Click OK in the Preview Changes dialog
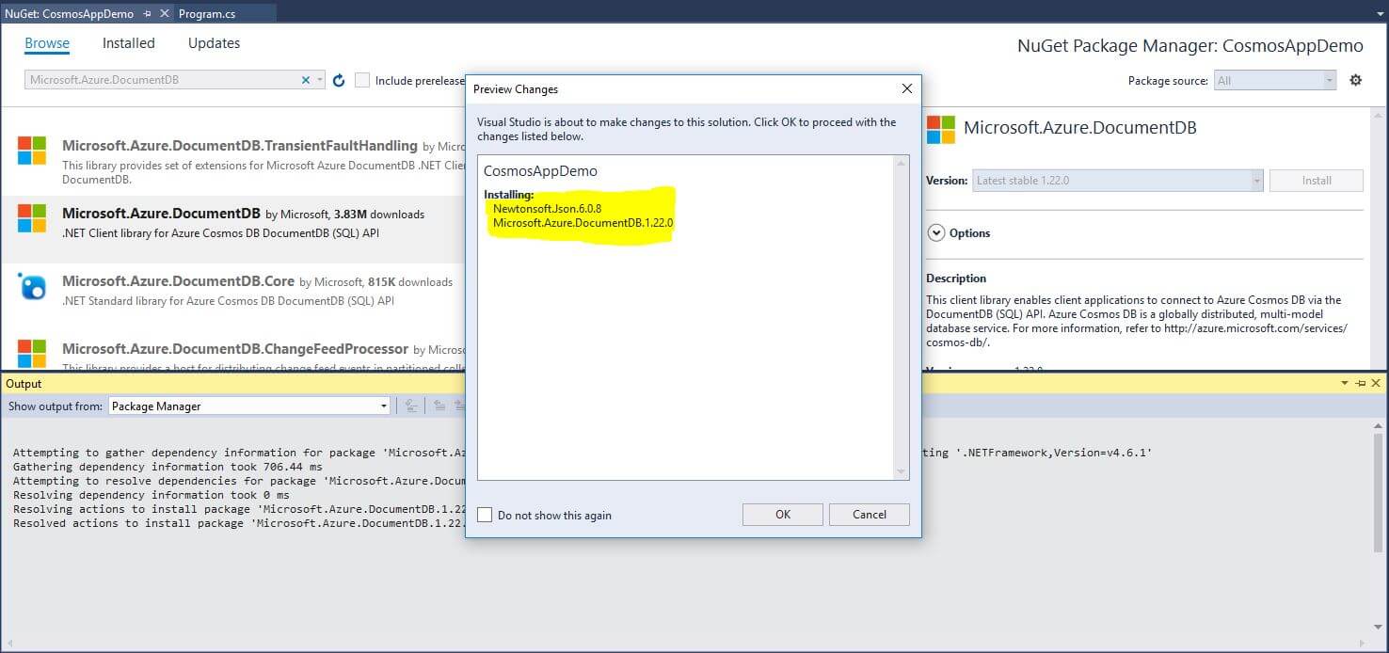The image size is (1389, 653). (782, 515)
